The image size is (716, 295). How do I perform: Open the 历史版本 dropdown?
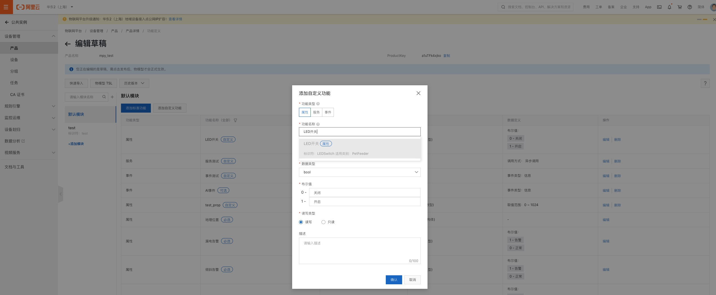(x=134, y=83)
